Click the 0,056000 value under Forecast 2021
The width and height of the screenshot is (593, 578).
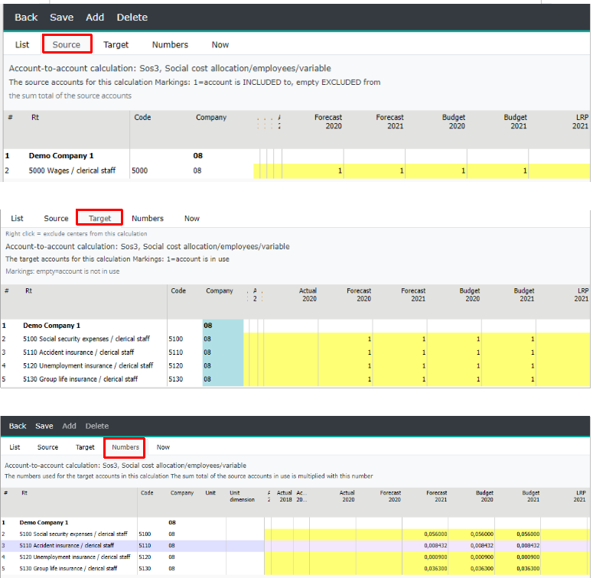coord(435,534)
